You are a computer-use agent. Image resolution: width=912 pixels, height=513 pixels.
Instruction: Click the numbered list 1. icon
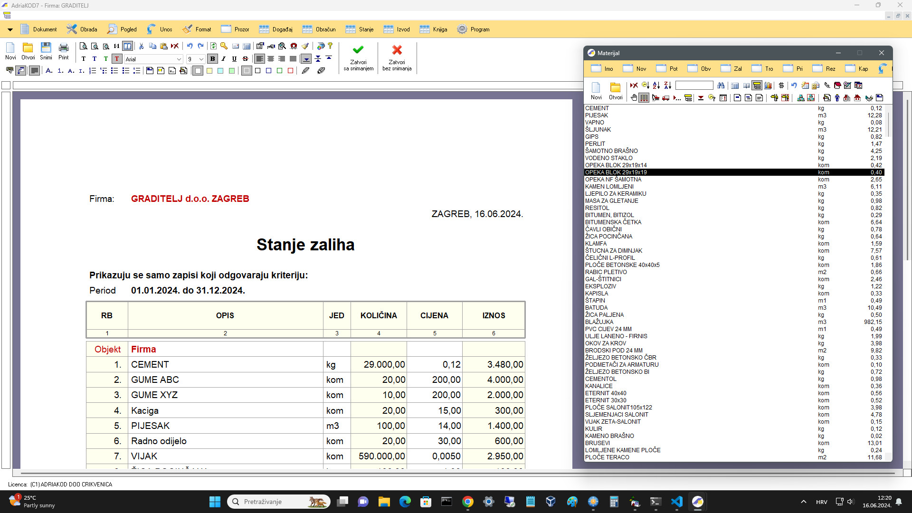point(60,71)
